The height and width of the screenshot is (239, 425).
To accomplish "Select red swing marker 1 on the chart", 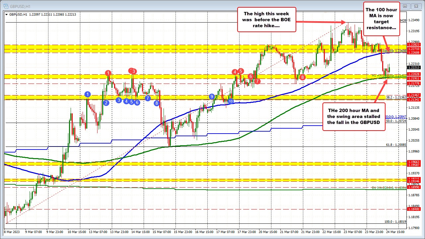I will [x=108, y=73].
